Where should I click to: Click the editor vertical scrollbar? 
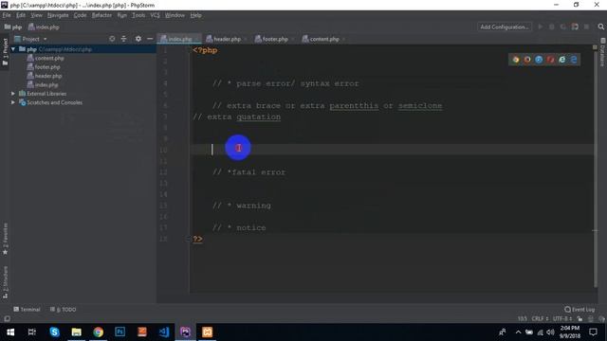tap(596, 169)
